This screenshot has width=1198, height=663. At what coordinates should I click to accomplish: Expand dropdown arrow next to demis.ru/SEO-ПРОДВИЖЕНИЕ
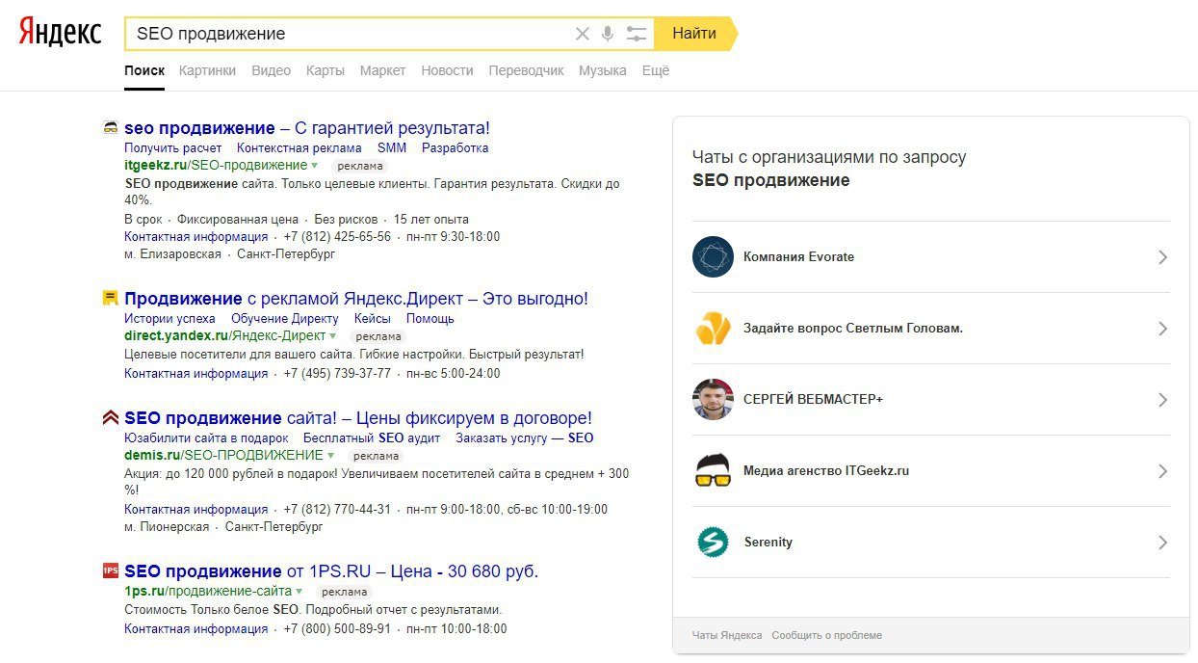click(x=330, y=455)
